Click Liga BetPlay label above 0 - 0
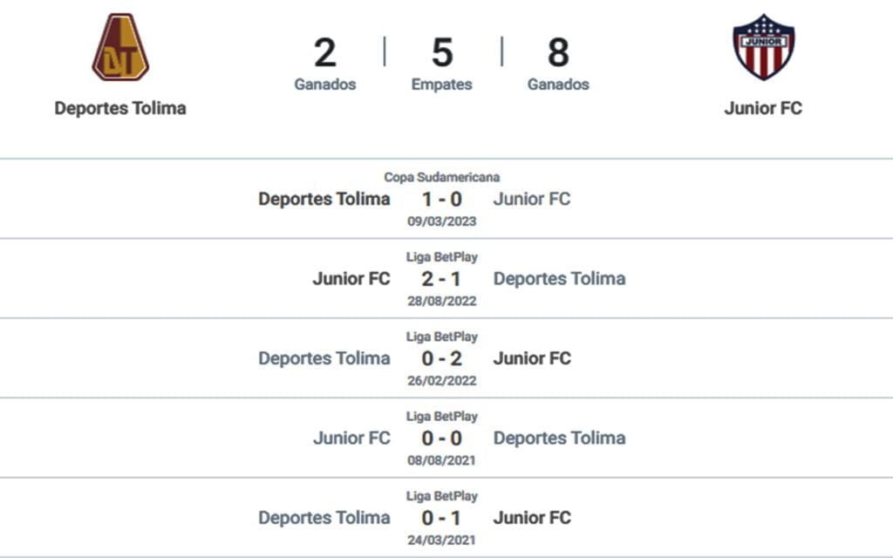The width and height of the screenshot is (893, 558). [x=442, y=416]
